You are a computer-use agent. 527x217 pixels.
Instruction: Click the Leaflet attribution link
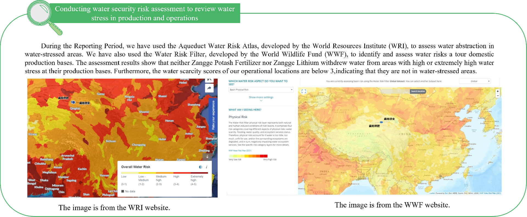click(x=432, y=193)
